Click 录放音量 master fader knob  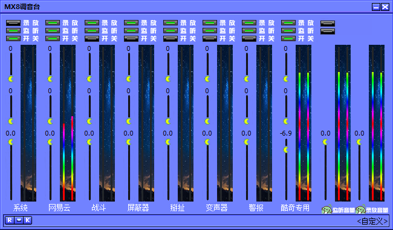pos(359,142)
